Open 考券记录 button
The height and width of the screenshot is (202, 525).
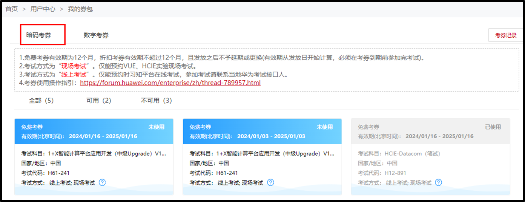click(506, 35)
